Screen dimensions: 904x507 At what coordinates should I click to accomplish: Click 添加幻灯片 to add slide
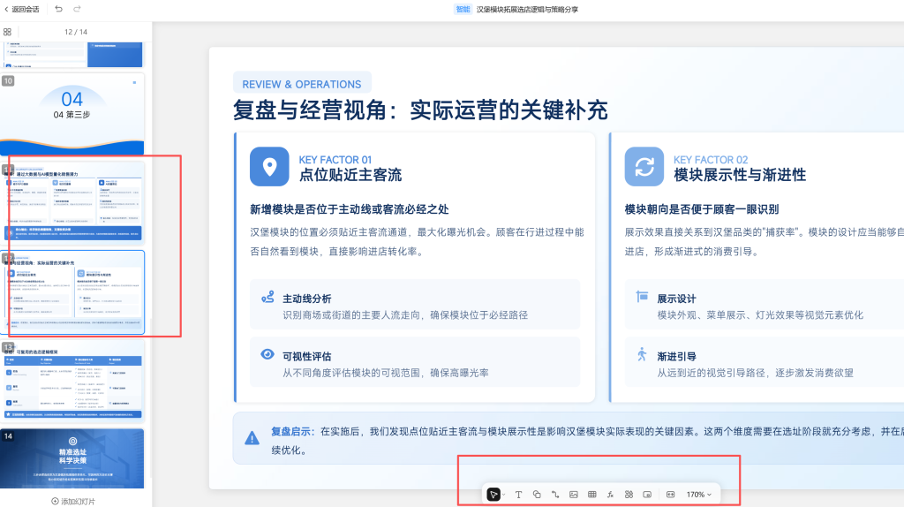(73, 501)
